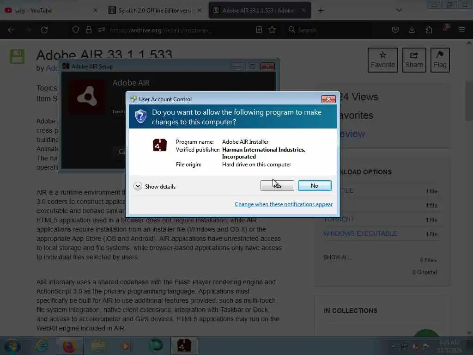Go back to the previous page
This screenshot has width=473, height=355.
(x=11, y=30)
